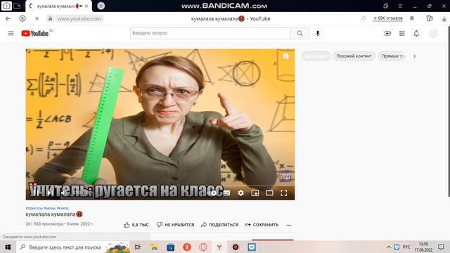Open the more actions ellipsis under video
Screen dimensions: 450x253
[289, 225]
